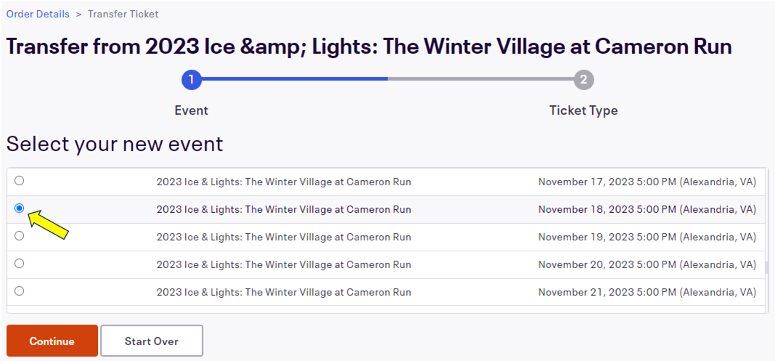Pick the November 20, 2023 radio option

(20, 264)
